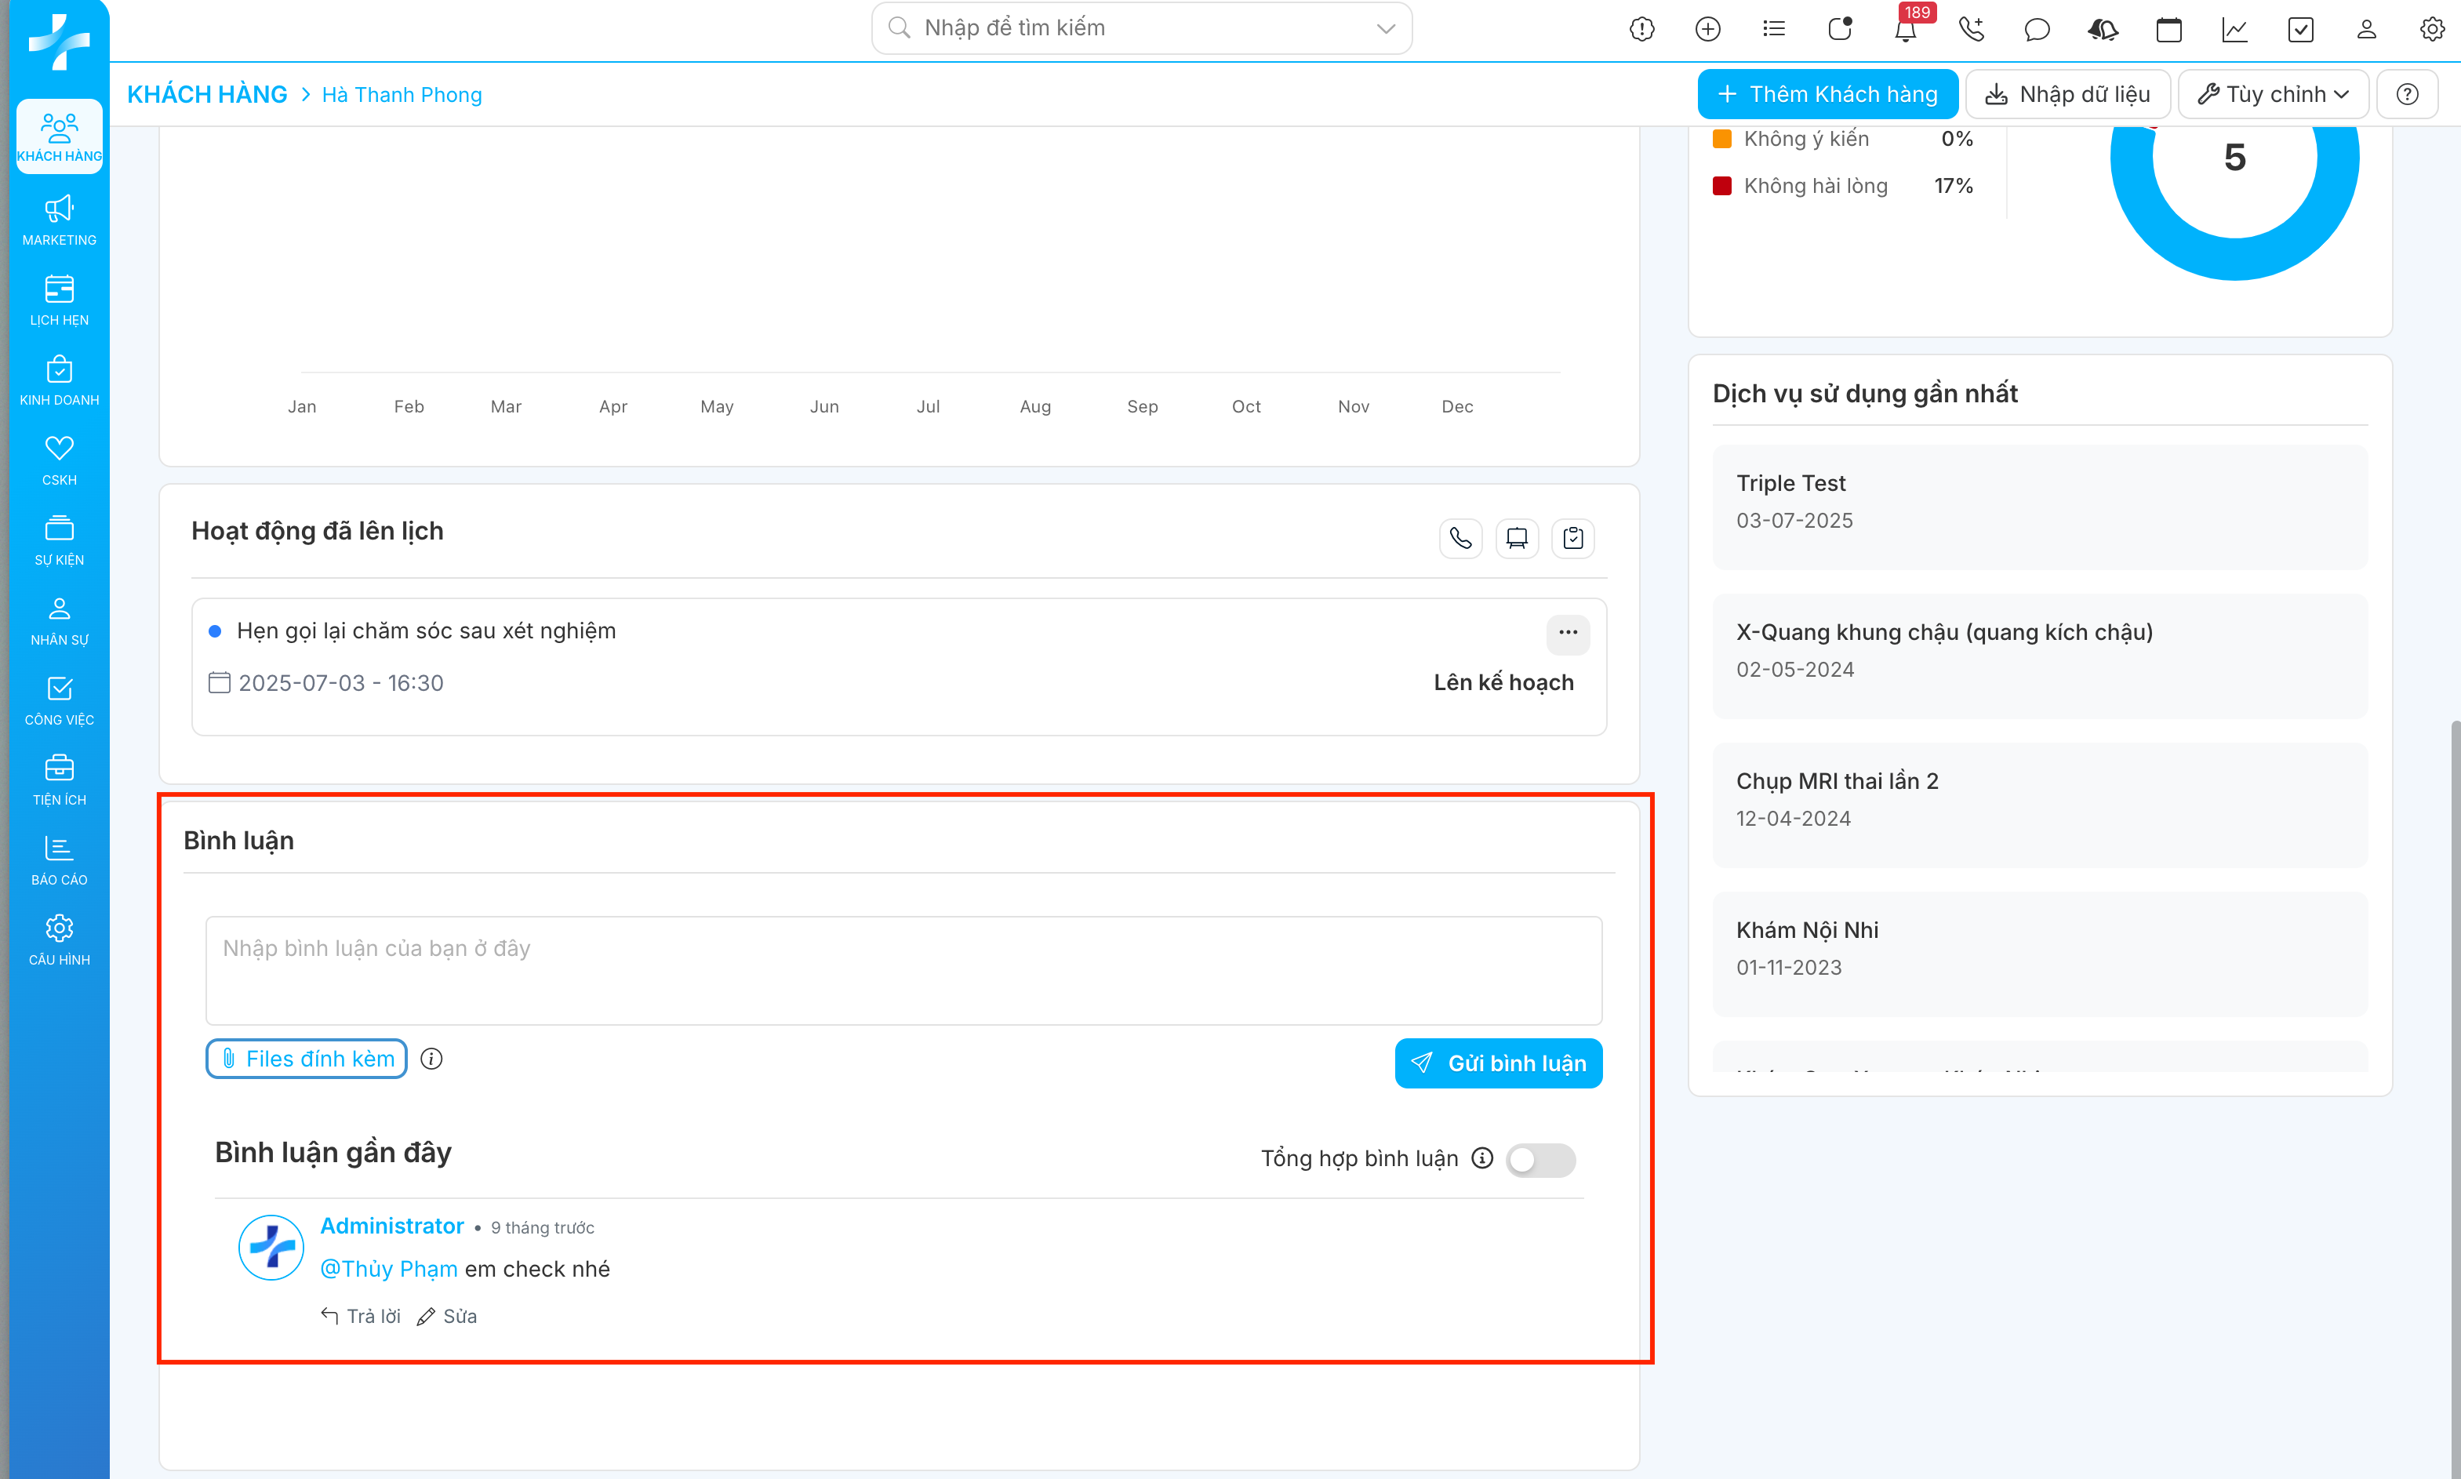Open the chat bubble icon in header
Viewport: 2461px width, 1479px height.
2037,30
